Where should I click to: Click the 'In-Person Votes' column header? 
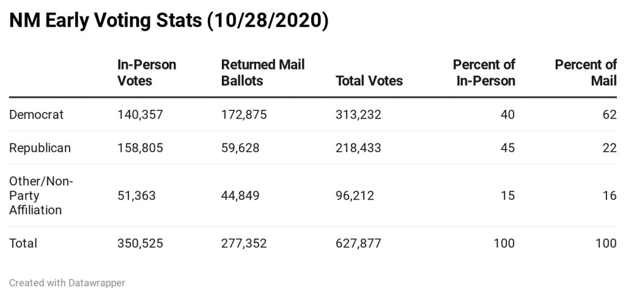147,73
